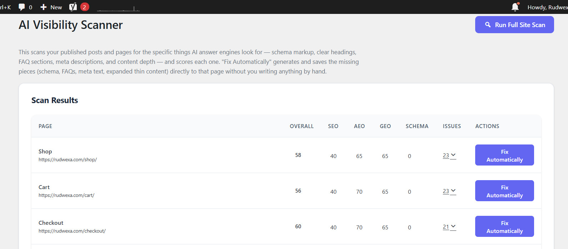The image size is (568, 249).
Task: Click the Cart AEO score 70
Action: coord(359,192)
